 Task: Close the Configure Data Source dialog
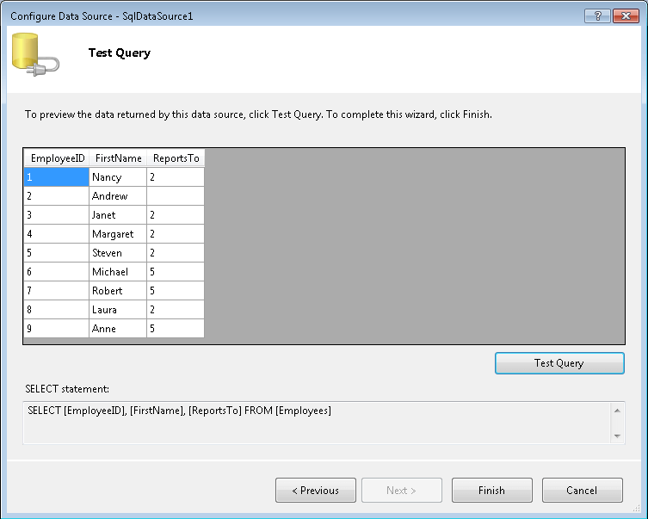tap(626, 16)
